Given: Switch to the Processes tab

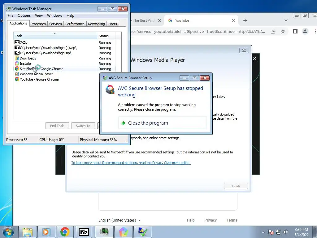Looking at the screenshot, I should pos(38,24).
